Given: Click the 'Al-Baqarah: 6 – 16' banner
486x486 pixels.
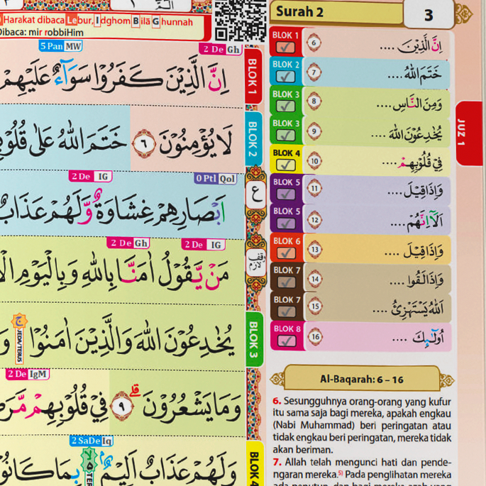Looking at the screenshot, I should pyautogui.click(x=362, y=379).
